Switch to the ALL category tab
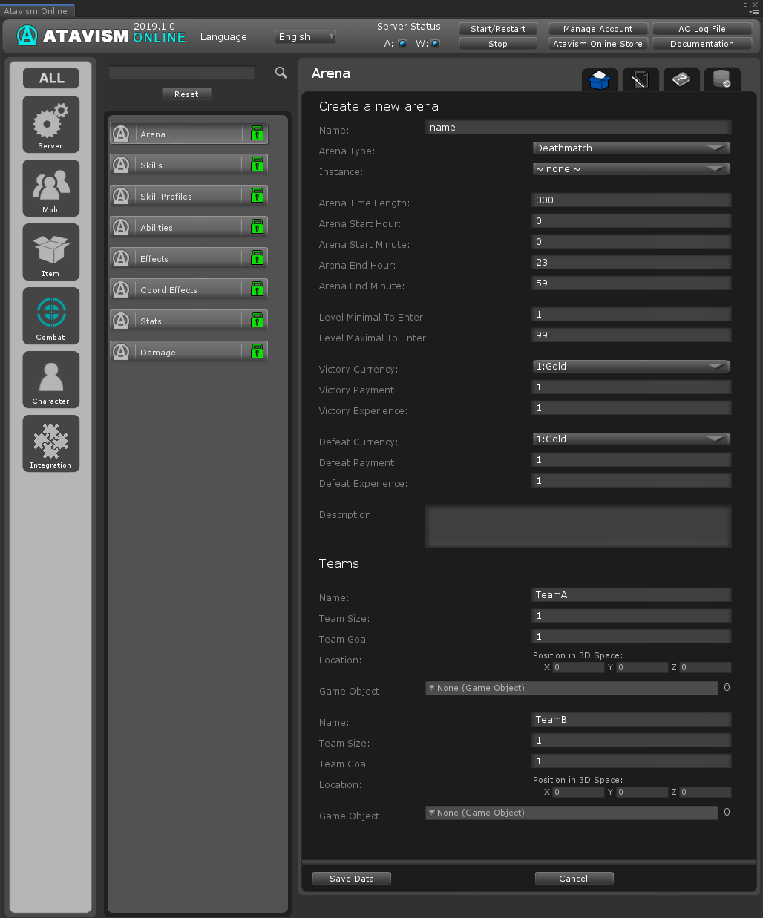This screenshot has width=763, height=918. click(x=51, y=78)
